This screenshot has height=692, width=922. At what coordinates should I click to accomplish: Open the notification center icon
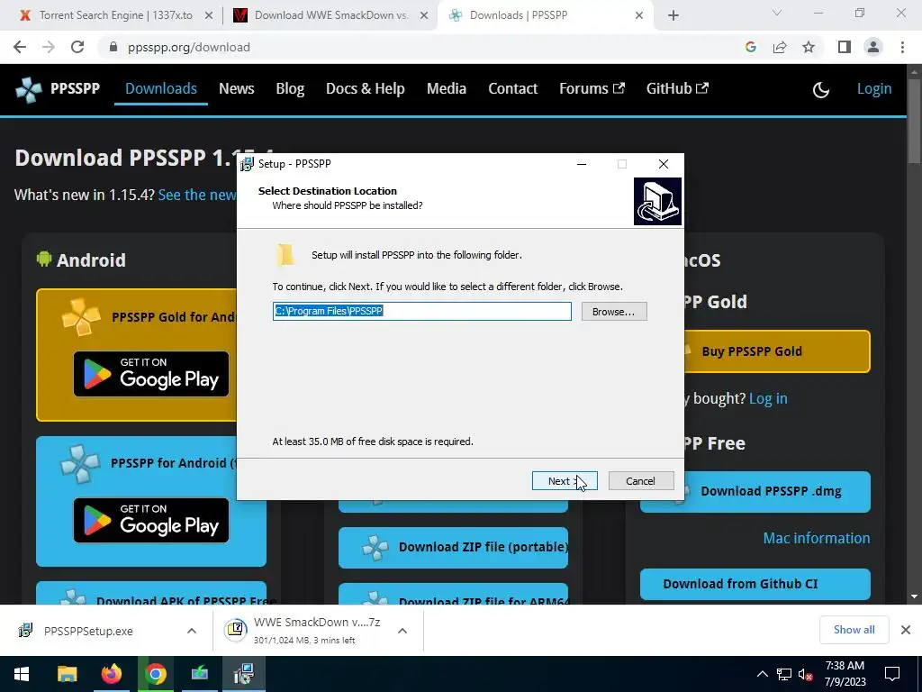point(892,674)
